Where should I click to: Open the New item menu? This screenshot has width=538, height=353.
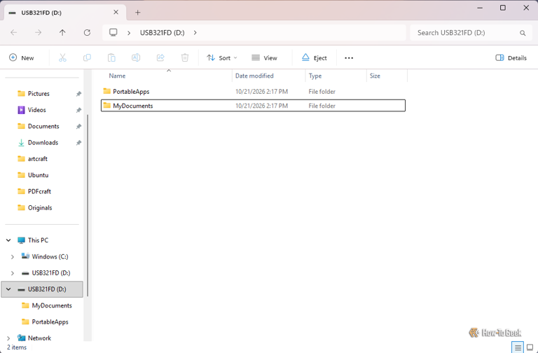tap(22, 58)
